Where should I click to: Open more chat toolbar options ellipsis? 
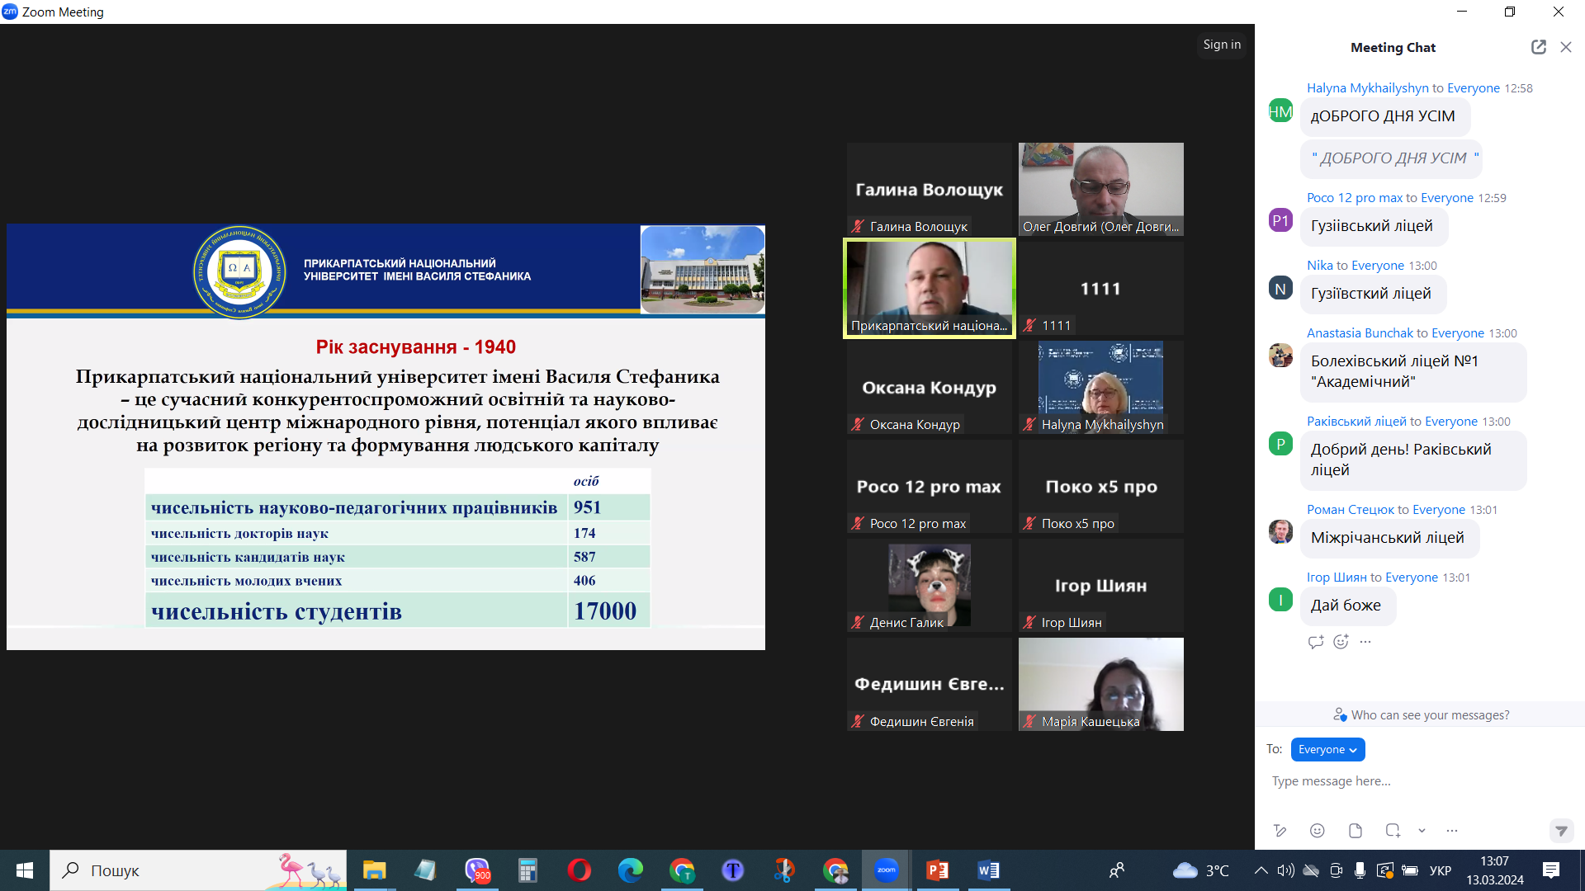pyautogui.click(x=1452, y=831)
